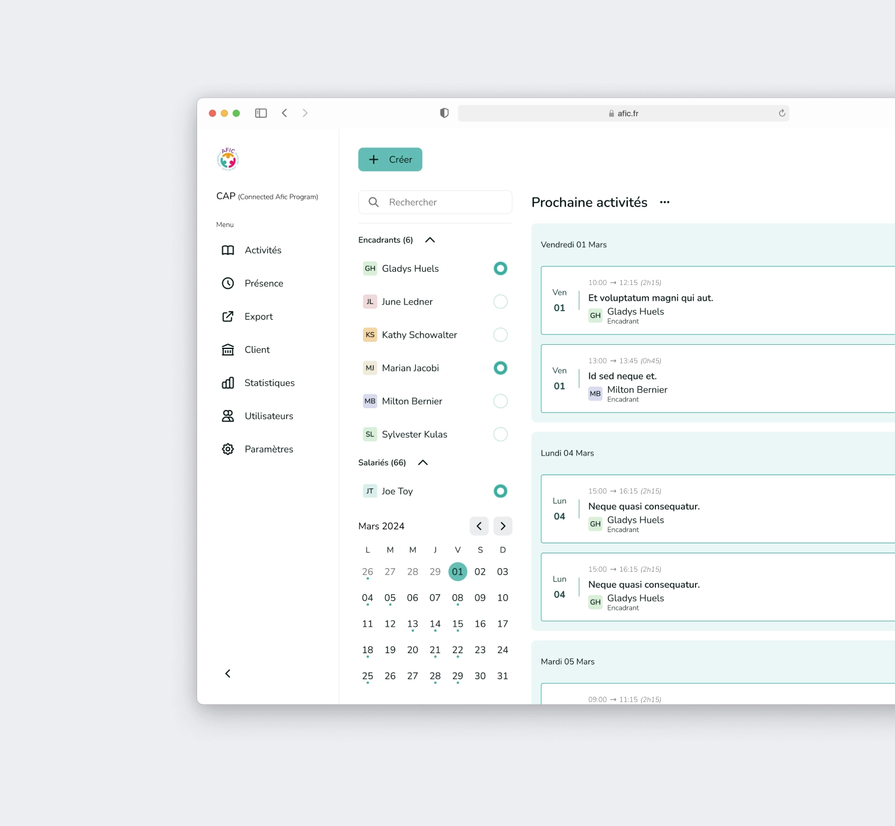Select the Présence clock icon
This screenshot has width=895, height=826.
click(228, 283)
